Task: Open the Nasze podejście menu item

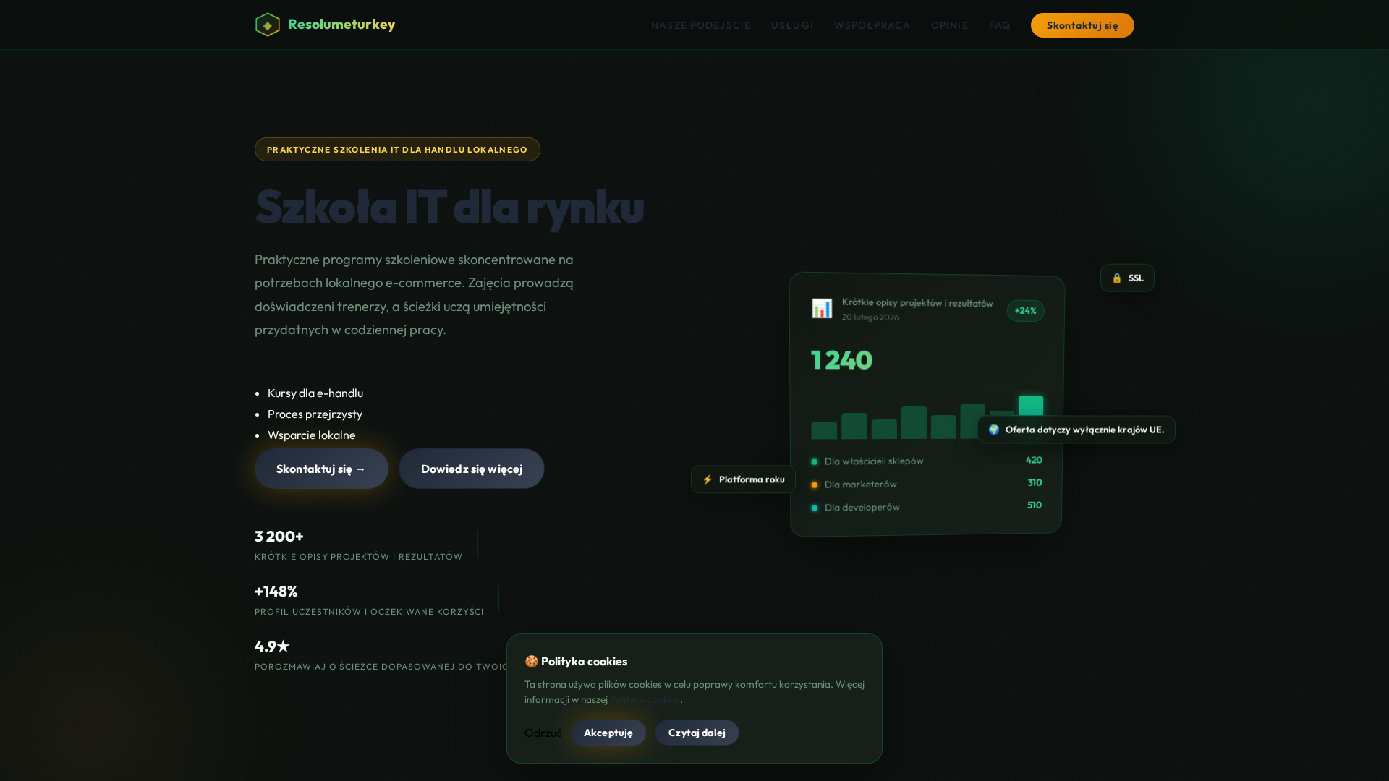Action: (701, 25)
